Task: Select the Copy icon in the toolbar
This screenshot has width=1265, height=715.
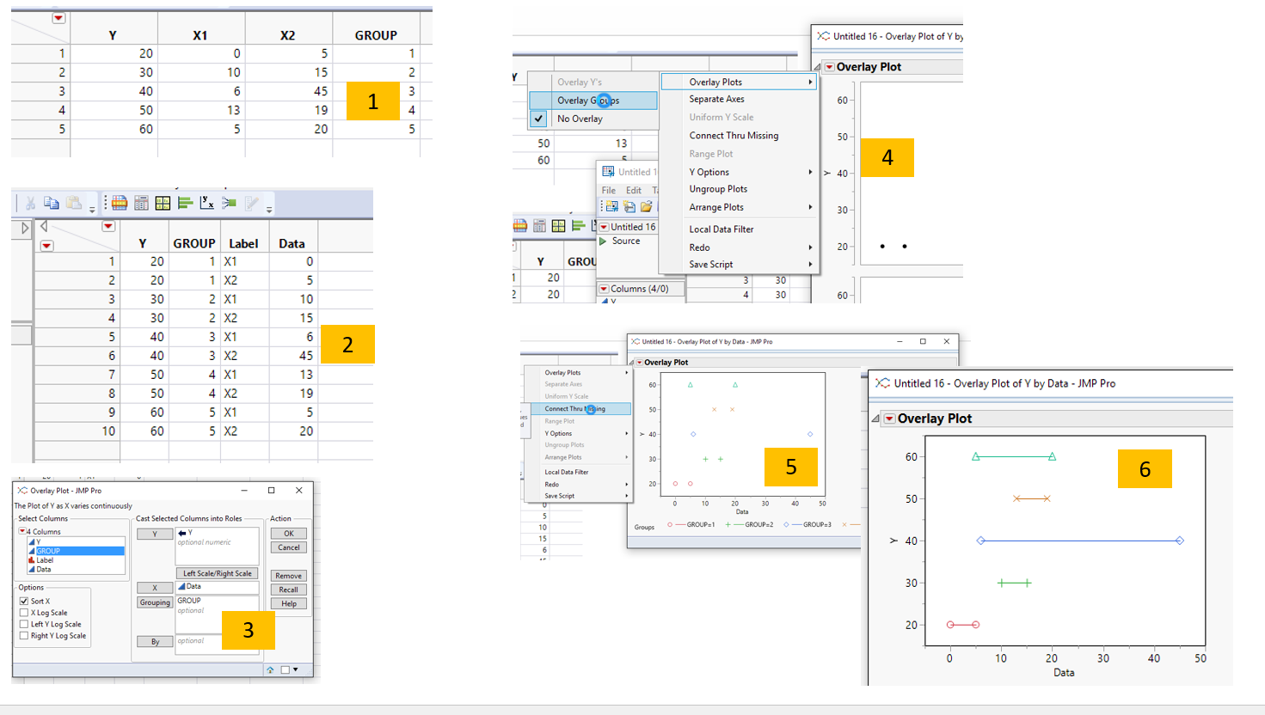Action: tap(52, 205)
